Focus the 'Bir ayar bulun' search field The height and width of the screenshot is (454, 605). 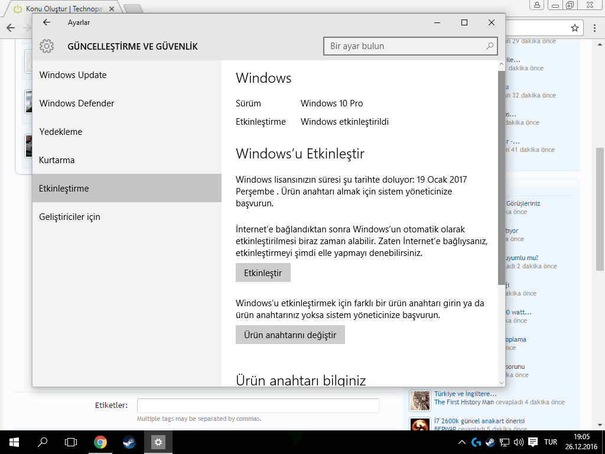coord(410,46)
